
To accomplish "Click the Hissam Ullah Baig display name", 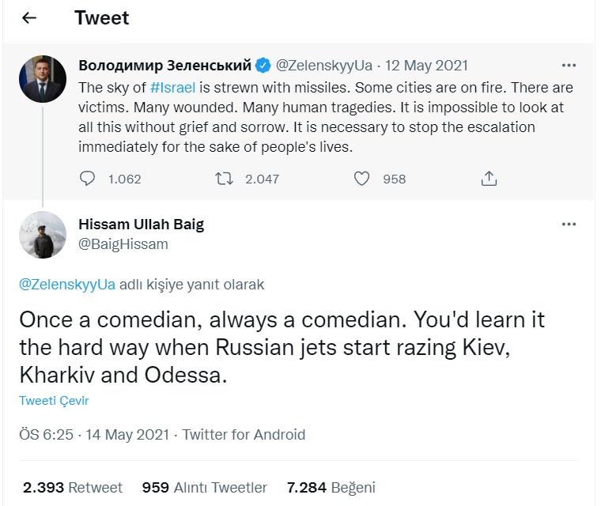I will click(141, 225).
